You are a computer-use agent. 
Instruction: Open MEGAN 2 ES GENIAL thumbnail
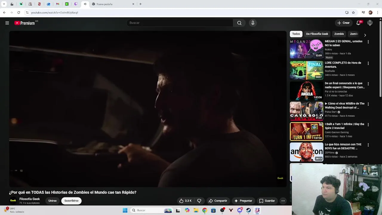[x=306, y=49]
